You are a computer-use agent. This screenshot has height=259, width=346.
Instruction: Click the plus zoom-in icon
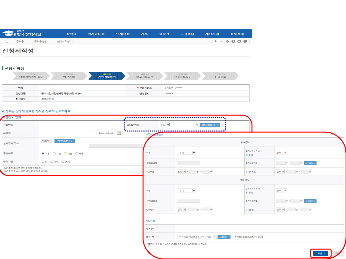216,41
